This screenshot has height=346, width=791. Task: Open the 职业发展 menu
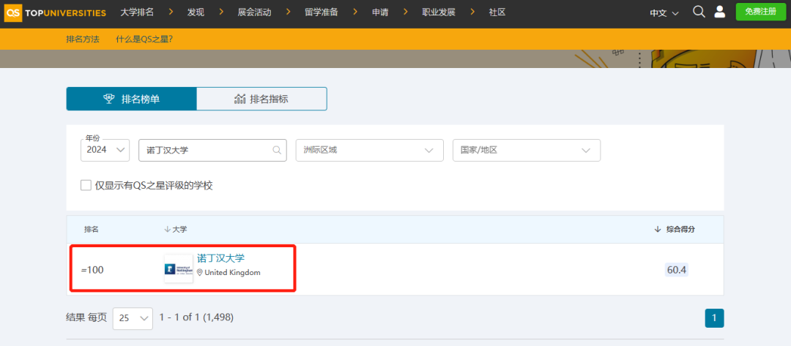coord(439,12)
